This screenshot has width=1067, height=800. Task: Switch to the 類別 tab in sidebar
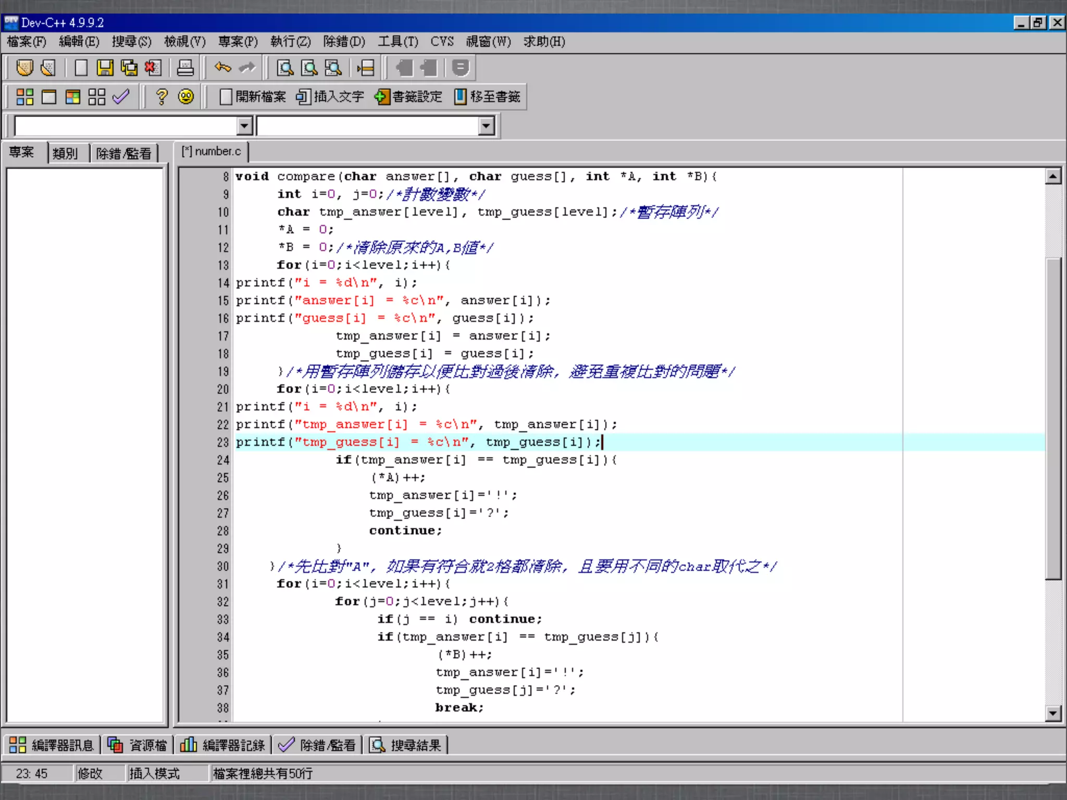pos(65,153)
